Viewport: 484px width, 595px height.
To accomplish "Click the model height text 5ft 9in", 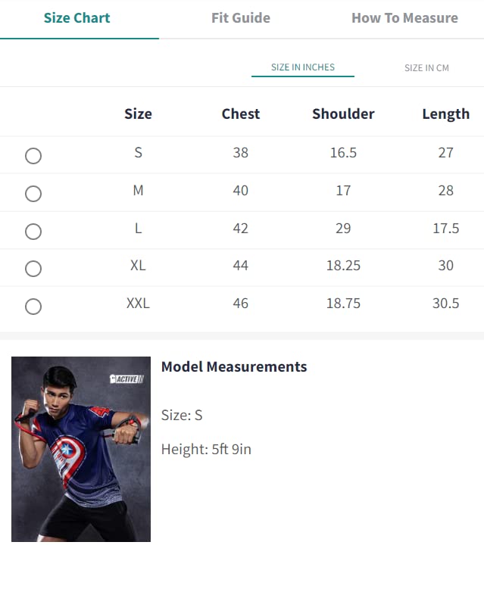I will pyautogui.click(x=206, y=450).
